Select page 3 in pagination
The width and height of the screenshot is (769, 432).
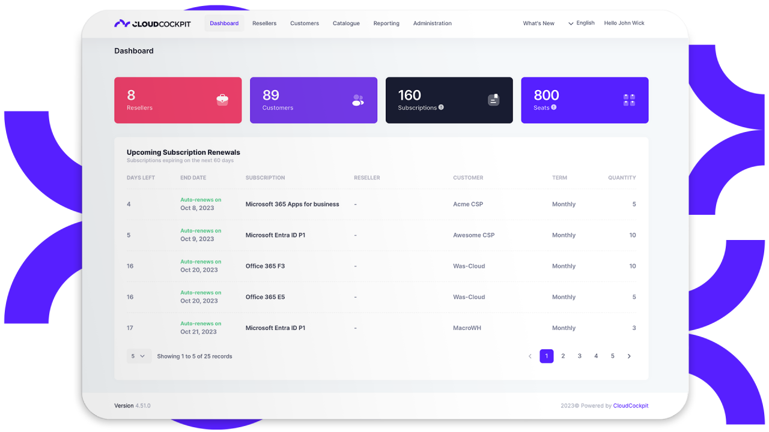pyautogui.click(x=580, y=356)
